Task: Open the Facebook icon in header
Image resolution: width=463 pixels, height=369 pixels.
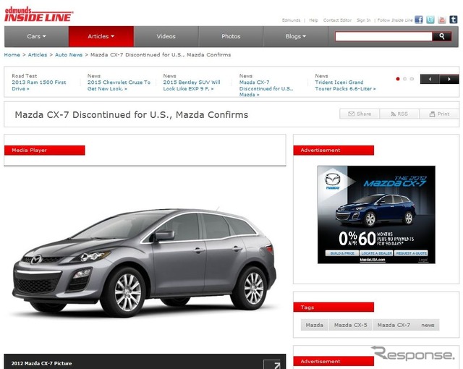Action: click(x=419, y=20)
